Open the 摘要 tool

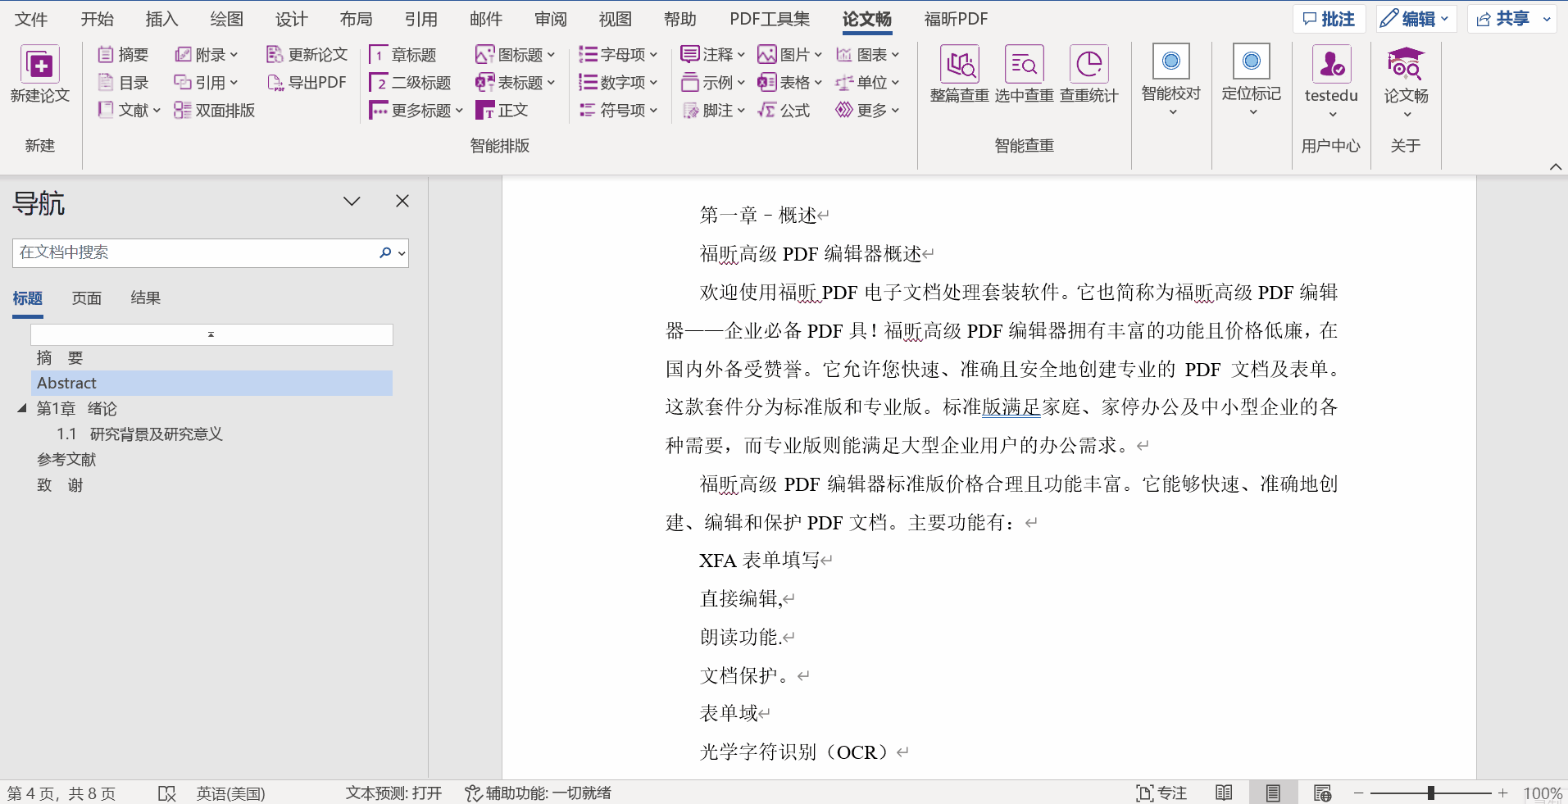[123, 55]
